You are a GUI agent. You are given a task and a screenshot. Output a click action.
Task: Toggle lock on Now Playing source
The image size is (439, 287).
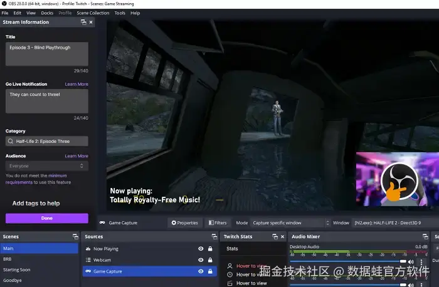(210, 249)
